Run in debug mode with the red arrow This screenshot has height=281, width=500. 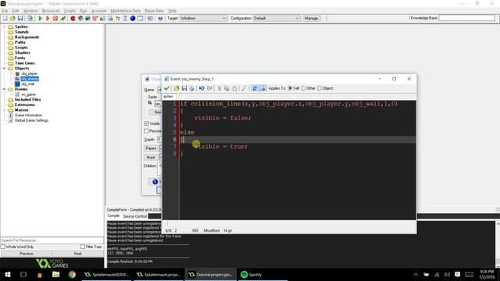pyautogui.click(x=48, y=19)
